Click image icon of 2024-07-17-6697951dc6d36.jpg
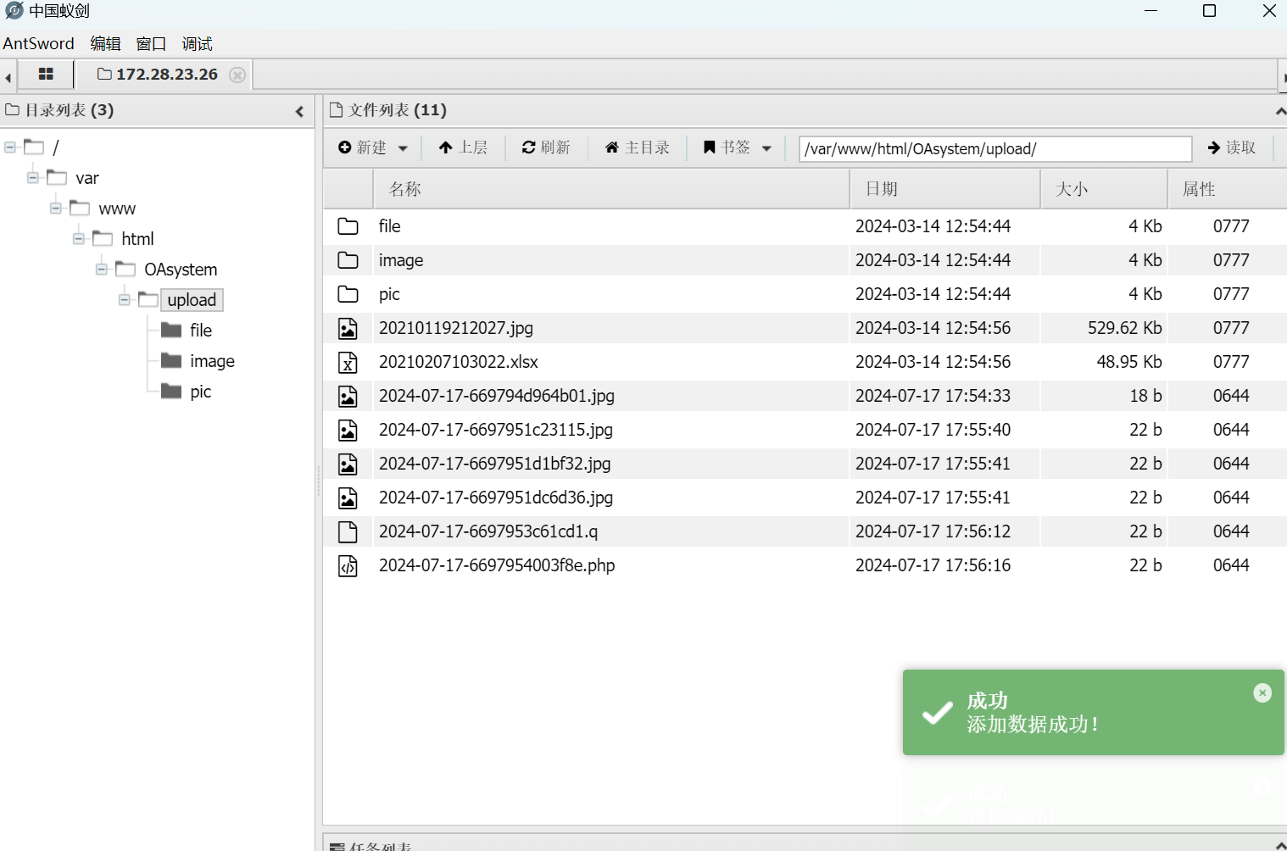 click(x=348, y=498)
